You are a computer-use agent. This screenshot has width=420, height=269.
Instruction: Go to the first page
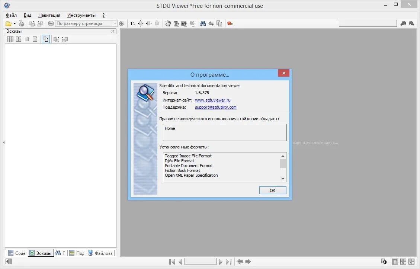click(172, 262)
